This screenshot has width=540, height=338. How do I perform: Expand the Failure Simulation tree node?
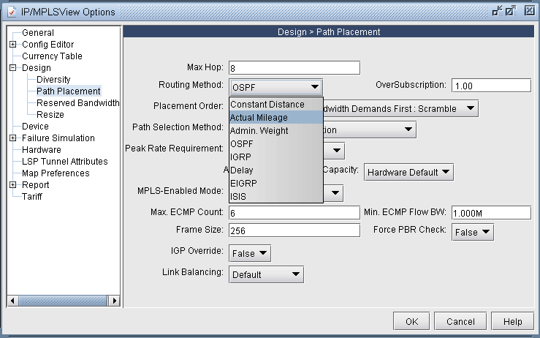pyautogui.click(x=13, y=138)
